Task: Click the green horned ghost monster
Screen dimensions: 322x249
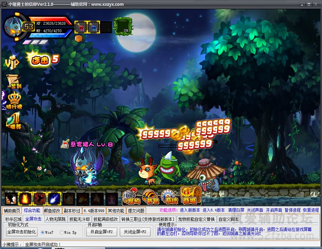Action: click(x=169, y=166)
